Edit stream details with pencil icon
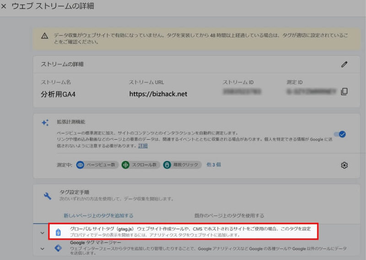Image resolution: width=366 pixels, height=260 pixels. (344, 64)
